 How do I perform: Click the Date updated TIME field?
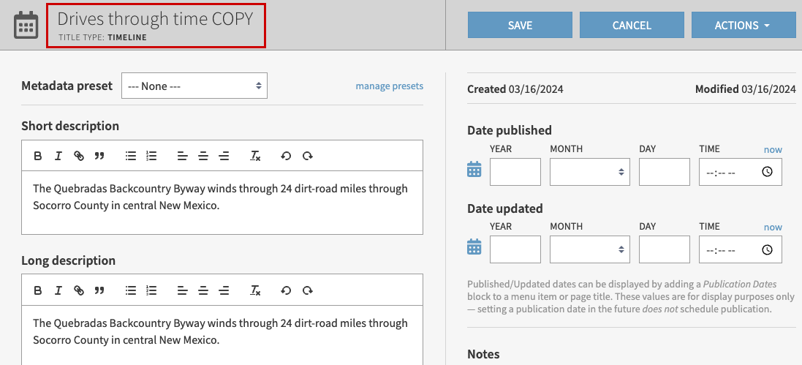tap(740, 250)
